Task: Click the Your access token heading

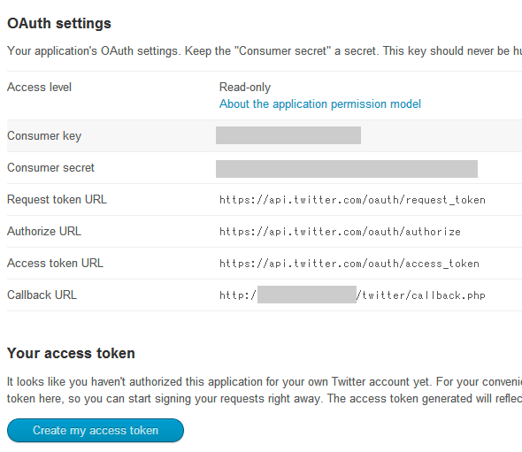Action: pos(71,353)
